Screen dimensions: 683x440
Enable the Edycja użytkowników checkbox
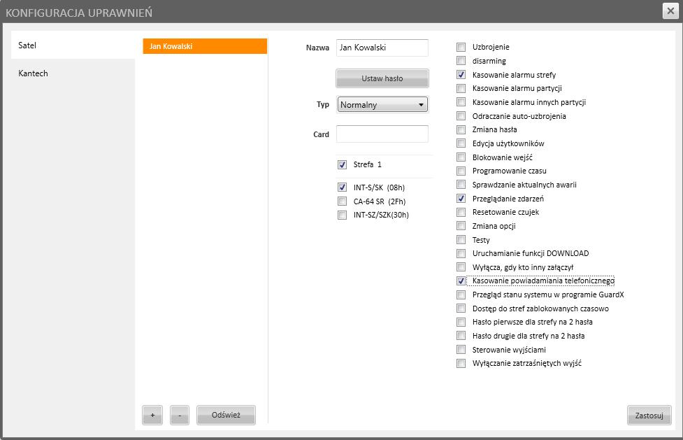click(x=461, y=143)
